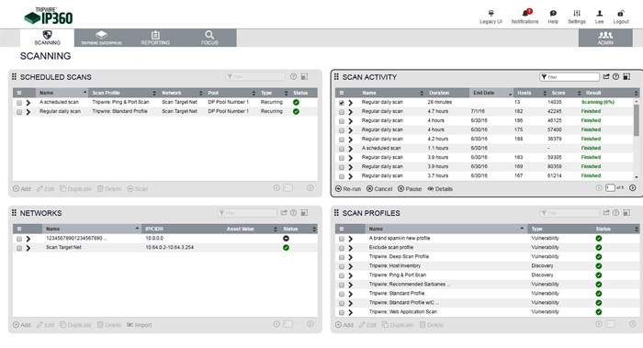Check the 'A scheduled scan' checkbox in Scheduled Scans

19,103
